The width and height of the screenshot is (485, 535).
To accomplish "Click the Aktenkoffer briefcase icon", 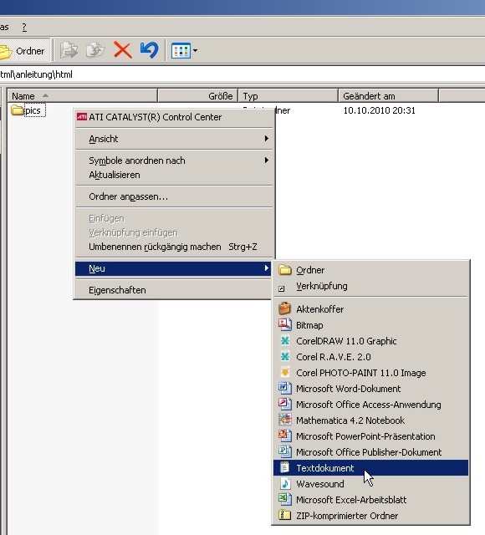I will pos(284,308).
